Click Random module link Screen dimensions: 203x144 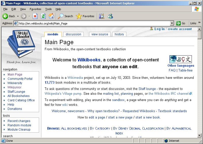tap(19, 125)
